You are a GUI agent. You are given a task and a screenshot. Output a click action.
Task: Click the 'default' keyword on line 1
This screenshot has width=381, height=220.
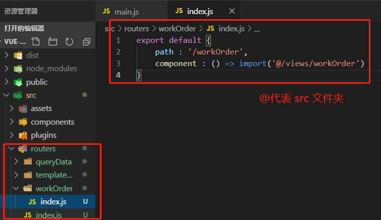tap(185, 40)
